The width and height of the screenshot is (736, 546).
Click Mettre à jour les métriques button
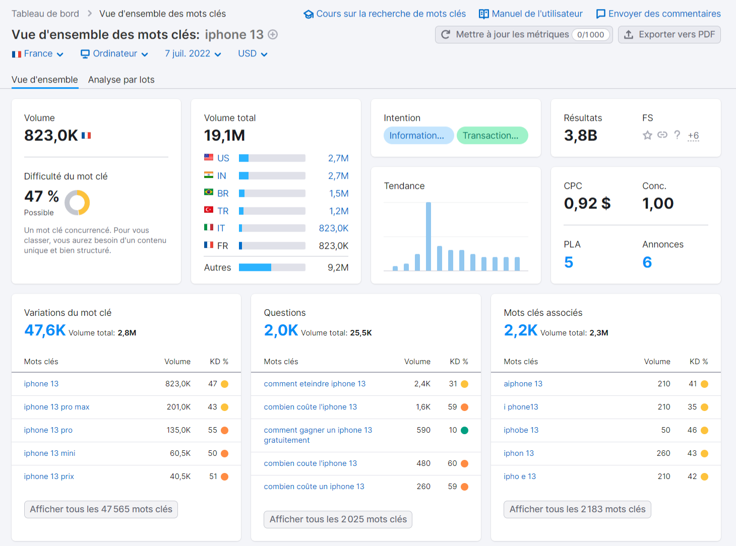coord(524,35)
